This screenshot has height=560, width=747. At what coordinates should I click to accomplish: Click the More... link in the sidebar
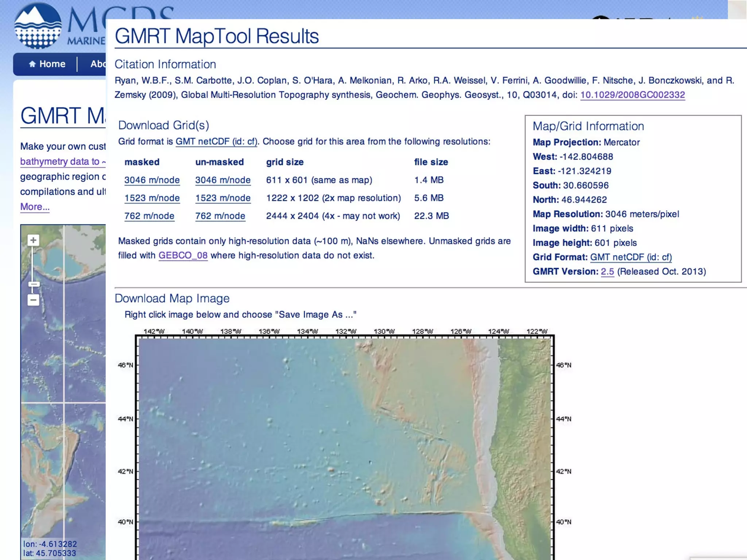tap(35, 207)
